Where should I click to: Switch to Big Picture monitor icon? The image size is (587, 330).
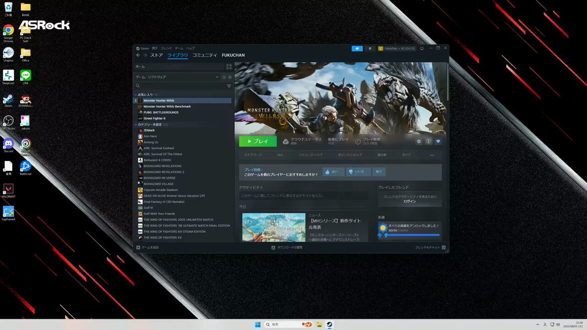(x=422, y=48)
